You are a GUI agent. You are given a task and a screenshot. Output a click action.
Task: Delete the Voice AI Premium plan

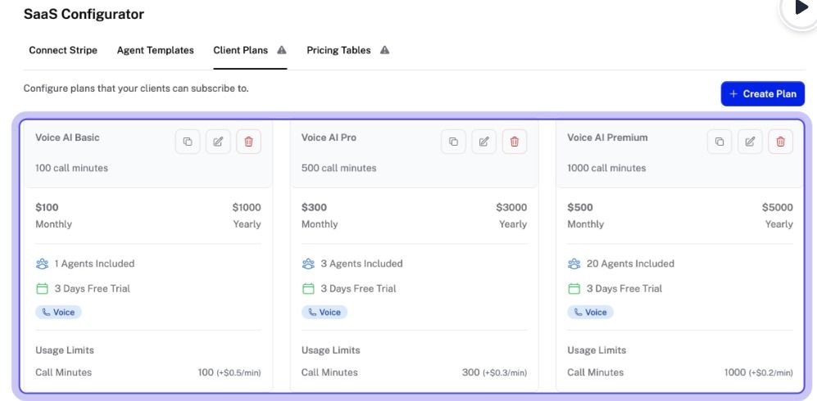pos(780,142)
